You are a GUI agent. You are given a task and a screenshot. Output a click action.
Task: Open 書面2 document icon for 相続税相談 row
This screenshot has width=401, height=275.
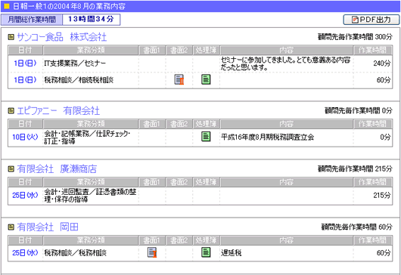pos(179,79)
